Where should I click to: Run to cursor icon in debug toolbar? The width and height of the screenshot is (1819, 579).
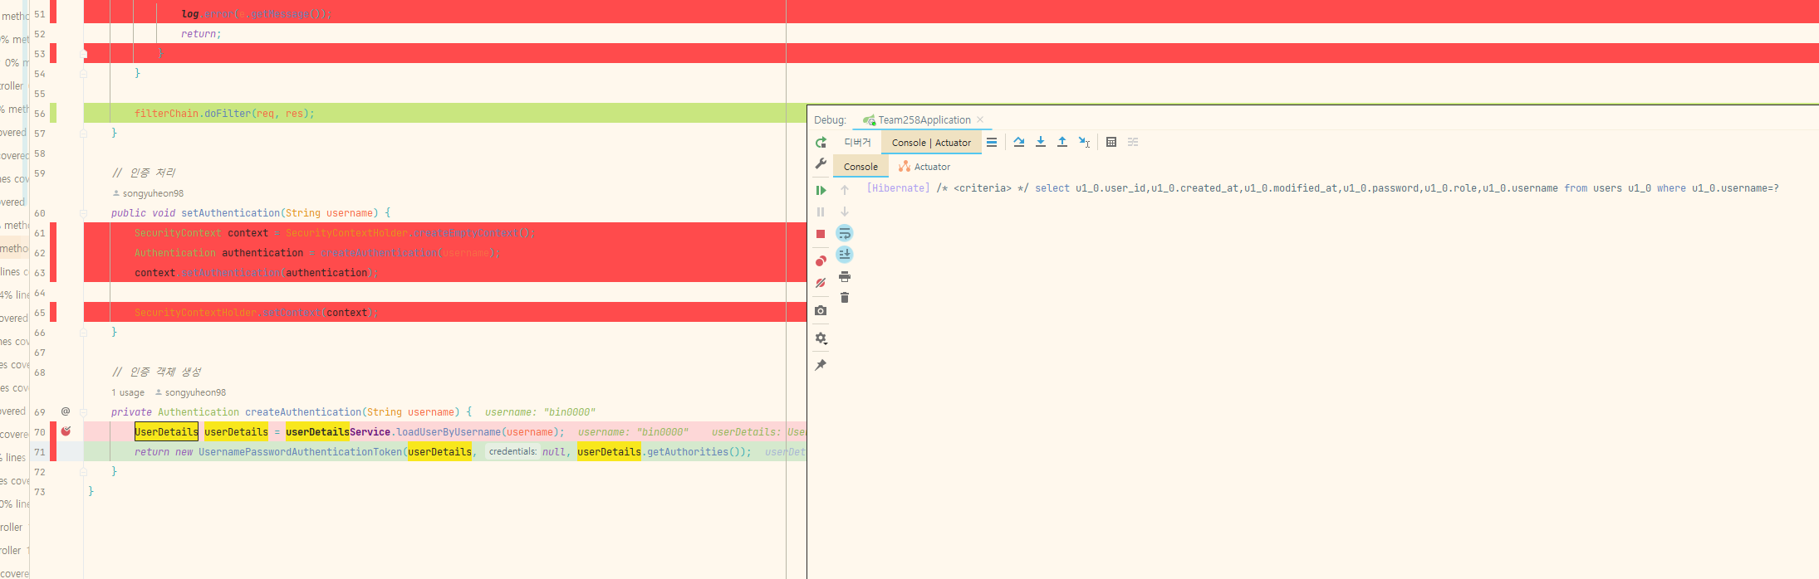tap(1084, 143)
